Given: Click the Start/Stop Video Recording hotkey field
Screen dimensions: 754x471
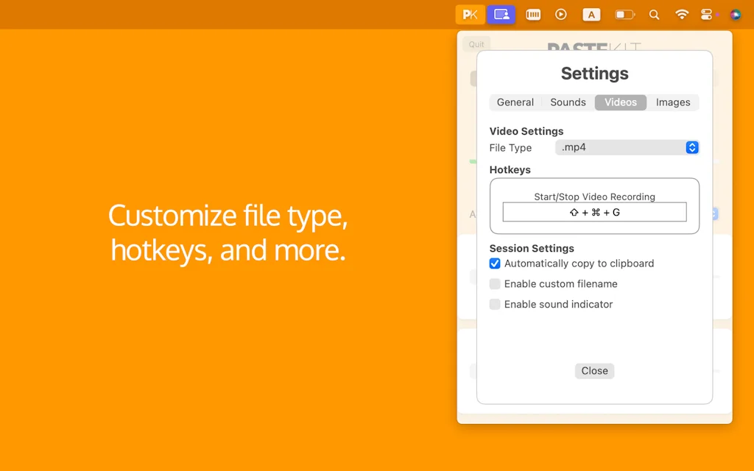Looking at the screenshot, I should coord(594,212).
